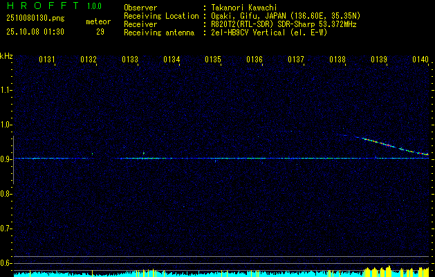This screenshot has width=435, height=277.
Task: Click the 0138 time marker
Action: pos(337,60)
